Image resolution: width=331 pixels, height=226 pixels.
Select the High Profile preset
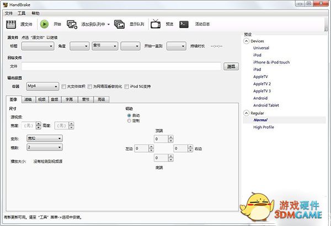pyautogui.click(x=264, y=127)
